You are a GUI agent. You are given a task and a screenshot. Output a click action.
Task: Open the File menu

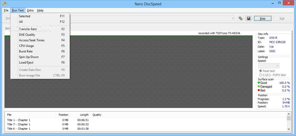pyautogui.click(x=6, y=10)
